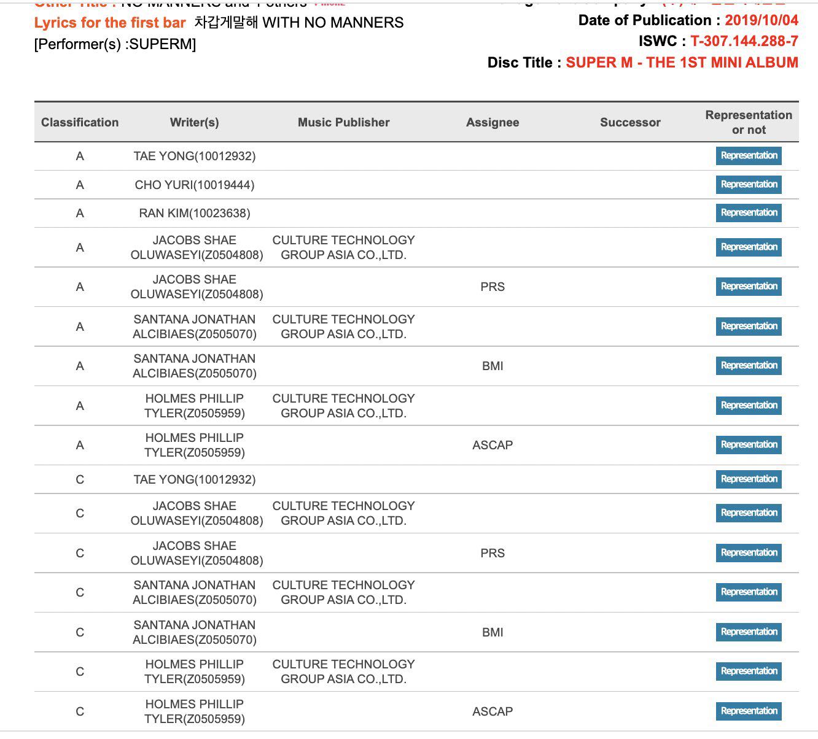Click writer CHO YURI(10019444)
Screen dimensions: 818x739
click(x=195, y=185)
